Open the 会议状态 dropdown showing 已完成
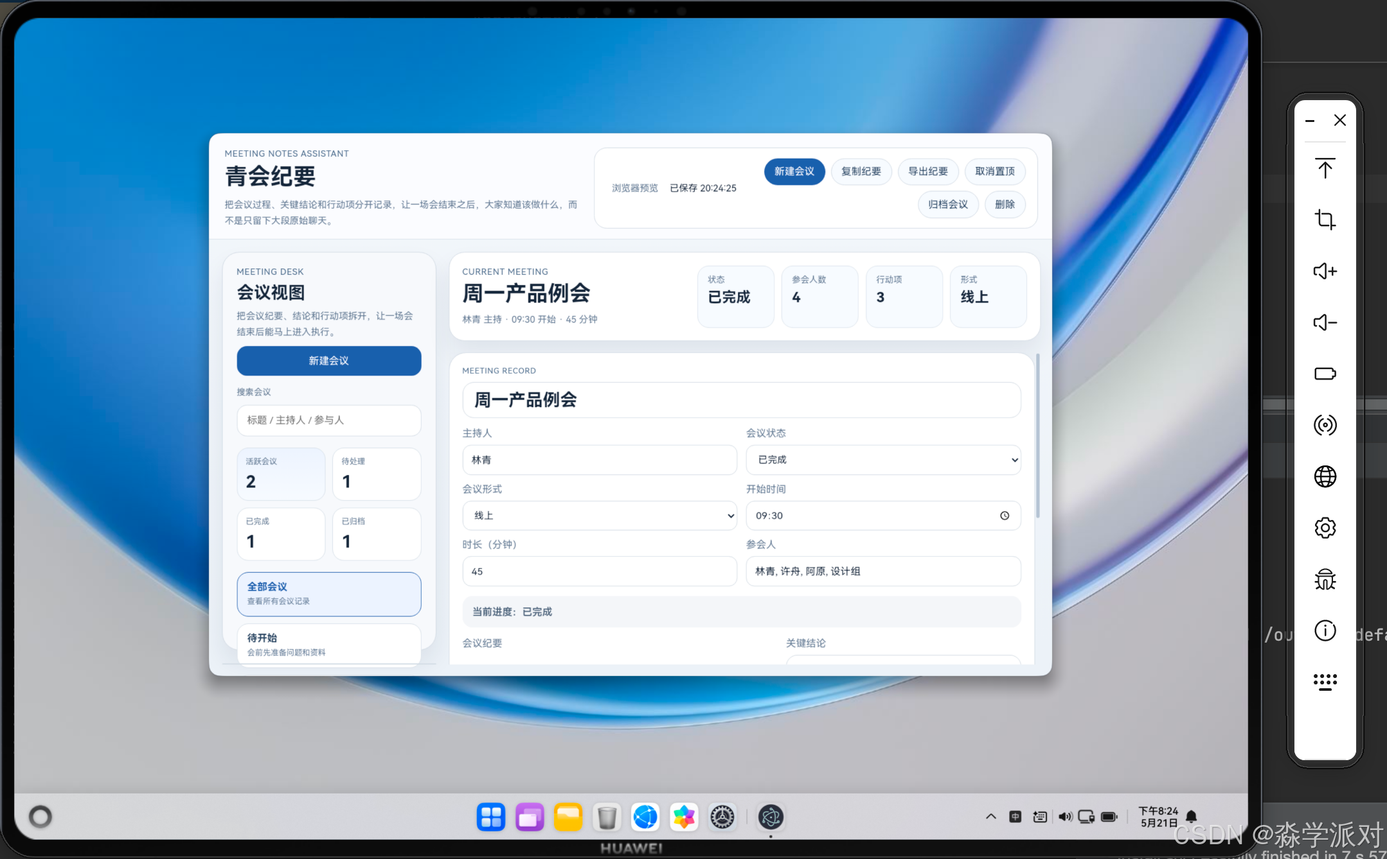 883,460
